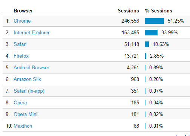
Task: Click Safari's 10.63% blue bar
Action: [147, 44]
